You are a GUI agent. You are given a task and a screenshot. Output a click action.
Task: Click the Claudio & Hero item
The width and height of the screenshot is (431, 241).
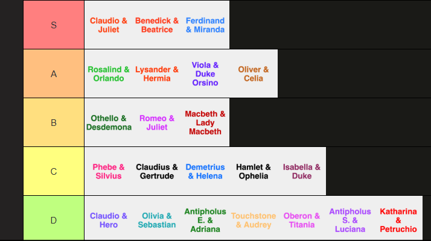click(x=109, y=221)
